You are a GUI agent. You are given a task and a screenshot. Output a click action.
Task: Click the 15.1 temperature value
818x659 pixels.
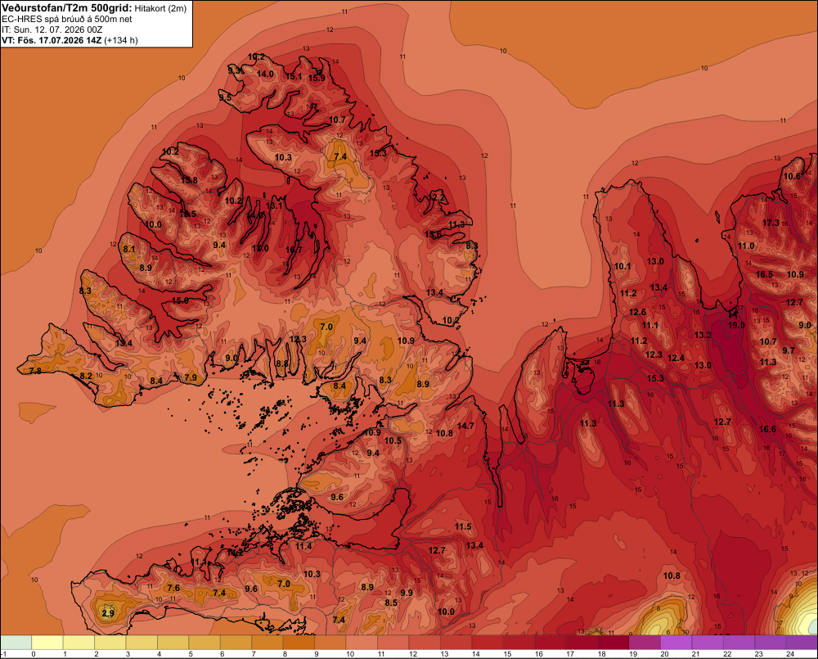[294, 77]
